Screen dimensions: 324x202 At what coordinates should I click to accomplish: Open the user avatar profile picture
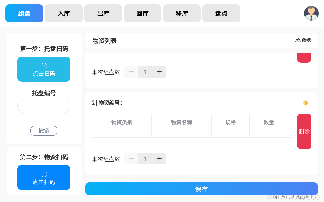click(311, 13)
